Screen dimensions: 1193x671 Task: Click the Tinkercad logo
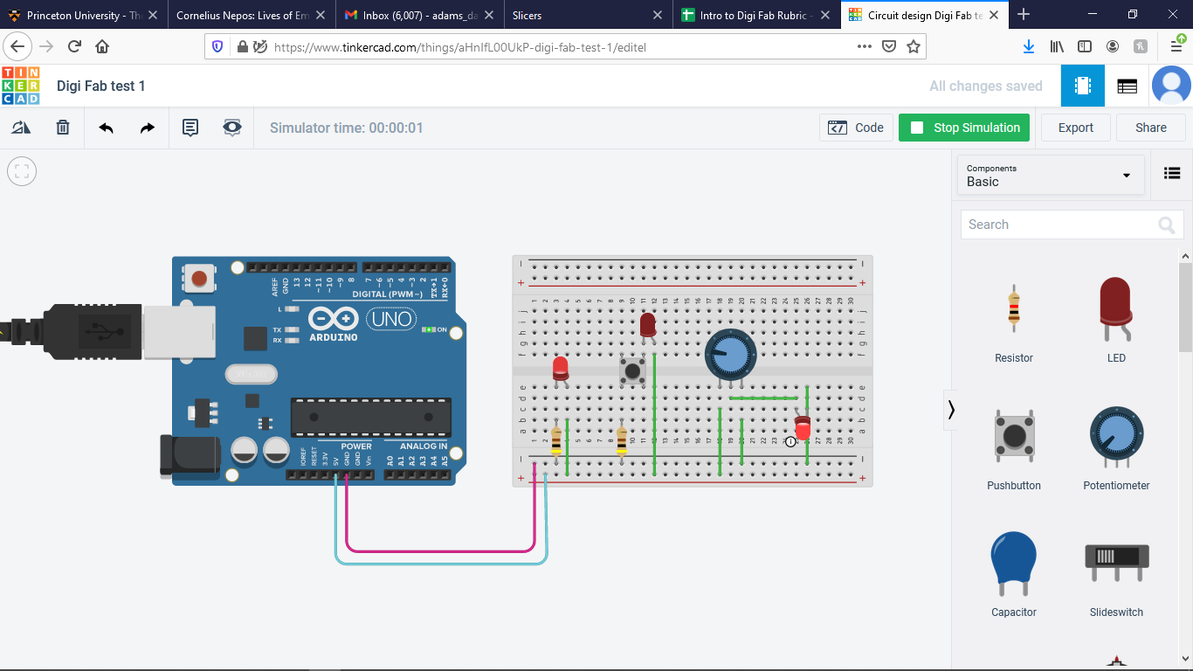[x=20, y=86]
